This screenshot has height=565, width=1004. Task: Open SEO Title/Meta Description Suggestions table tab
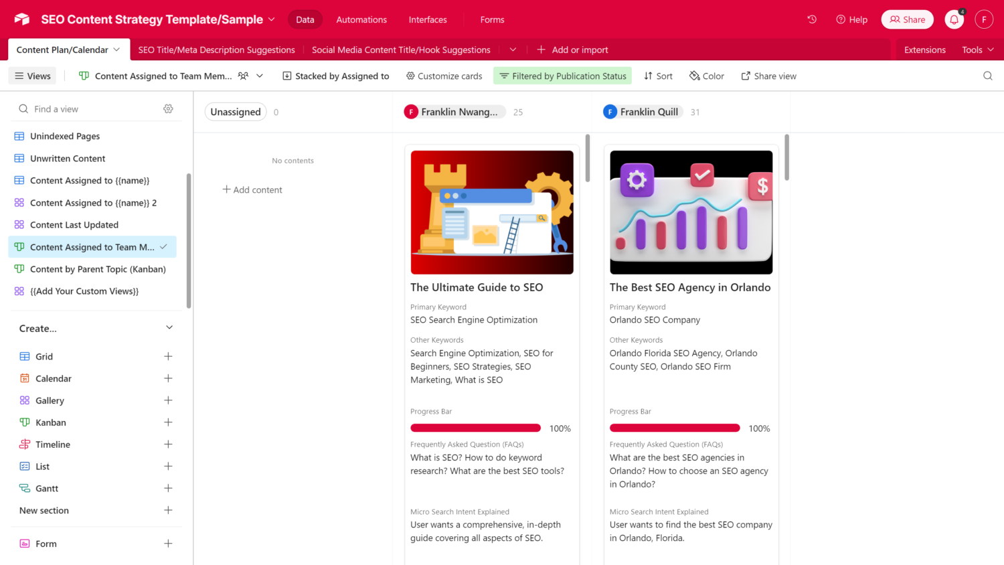tap(216, 50)
